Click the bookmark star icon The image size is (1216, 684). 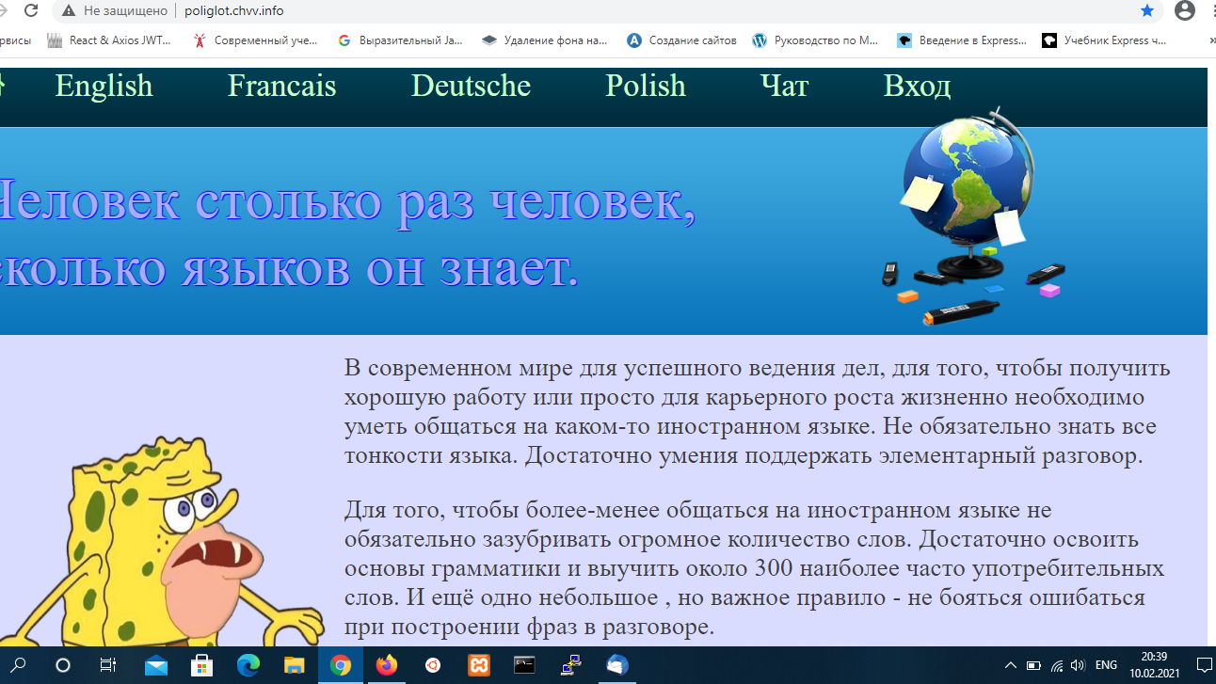point(1147,10)
